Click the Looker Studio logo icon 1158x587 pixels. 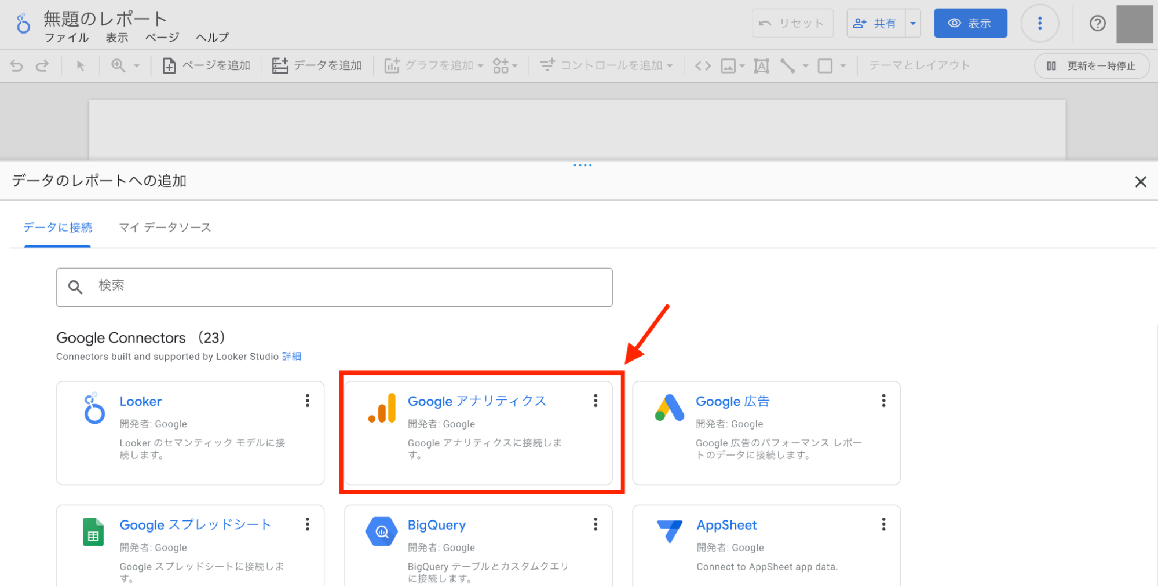click(23, 24)
